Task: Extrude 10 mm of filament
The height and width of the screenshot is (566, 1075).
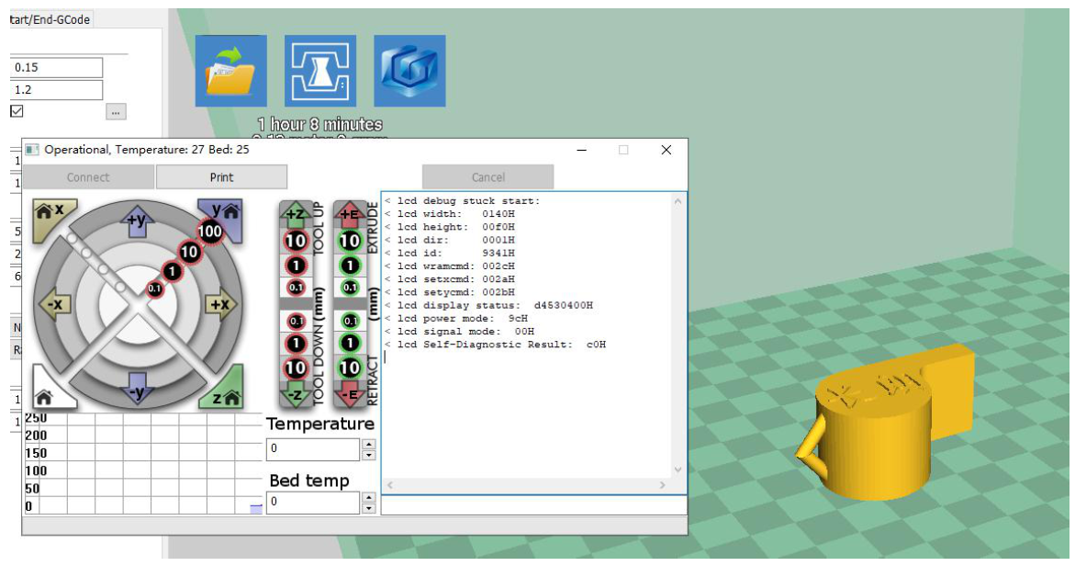Action: coord(350,241)
